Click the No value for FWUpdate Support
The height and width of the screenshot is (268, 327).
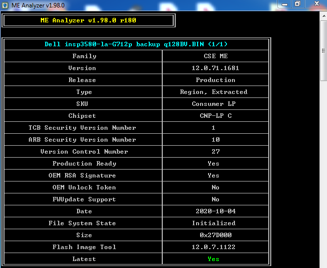click(x=216, y=199)
